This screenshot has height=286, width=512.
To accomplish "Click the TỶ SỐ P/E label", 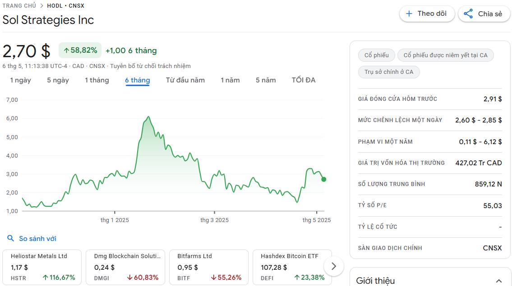I will (x=372, y=205).
